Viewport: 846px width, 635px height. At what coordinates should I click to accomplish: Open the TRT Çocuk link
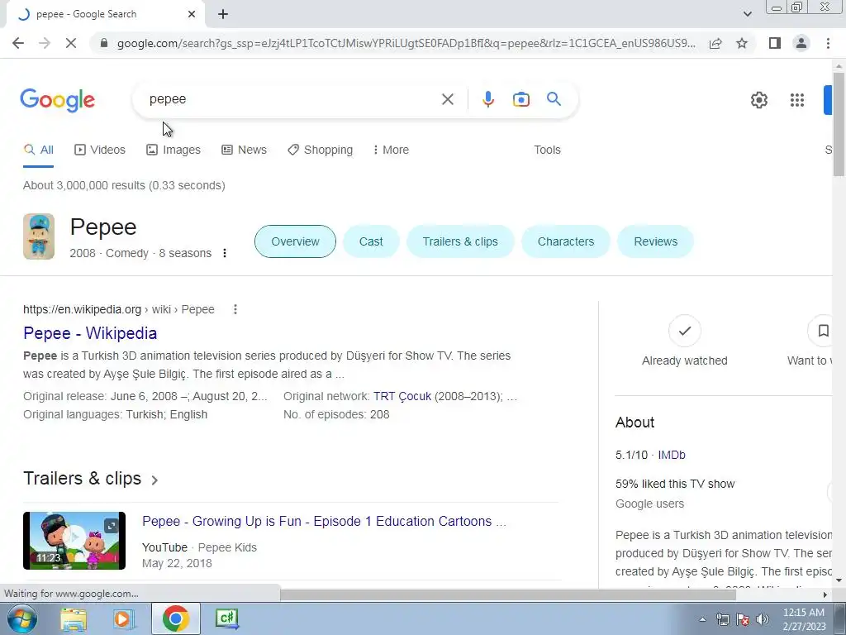(x=402, y=396)
